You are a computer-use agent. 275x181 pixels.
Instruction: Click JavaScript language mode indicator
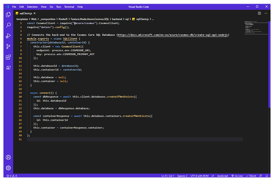tap(223, 176)
